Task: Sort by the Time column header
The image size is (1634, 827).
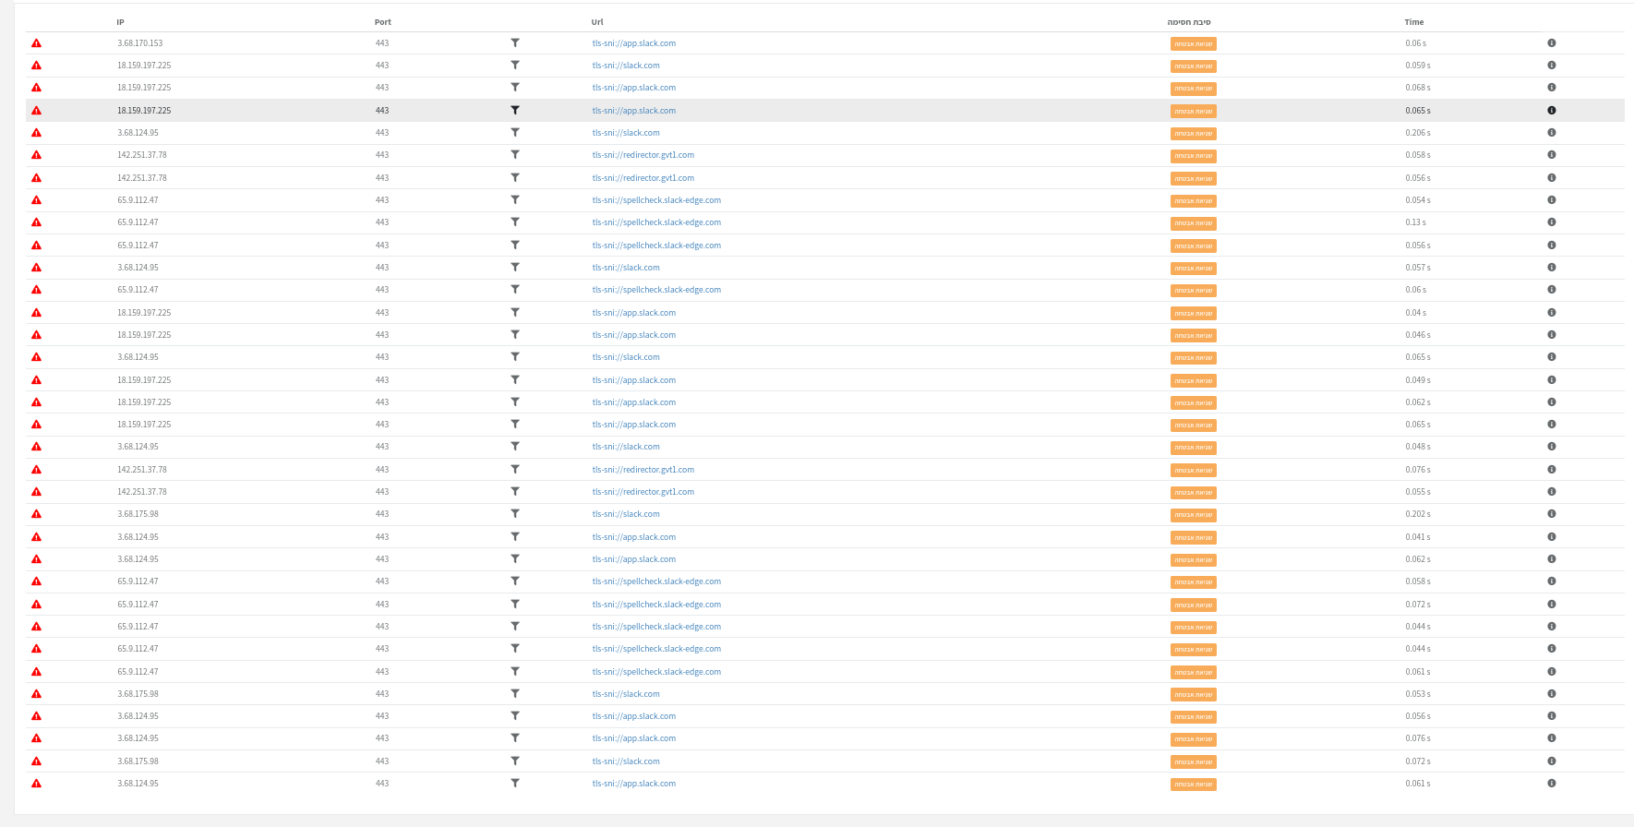Action: [x=1413, y=22]
